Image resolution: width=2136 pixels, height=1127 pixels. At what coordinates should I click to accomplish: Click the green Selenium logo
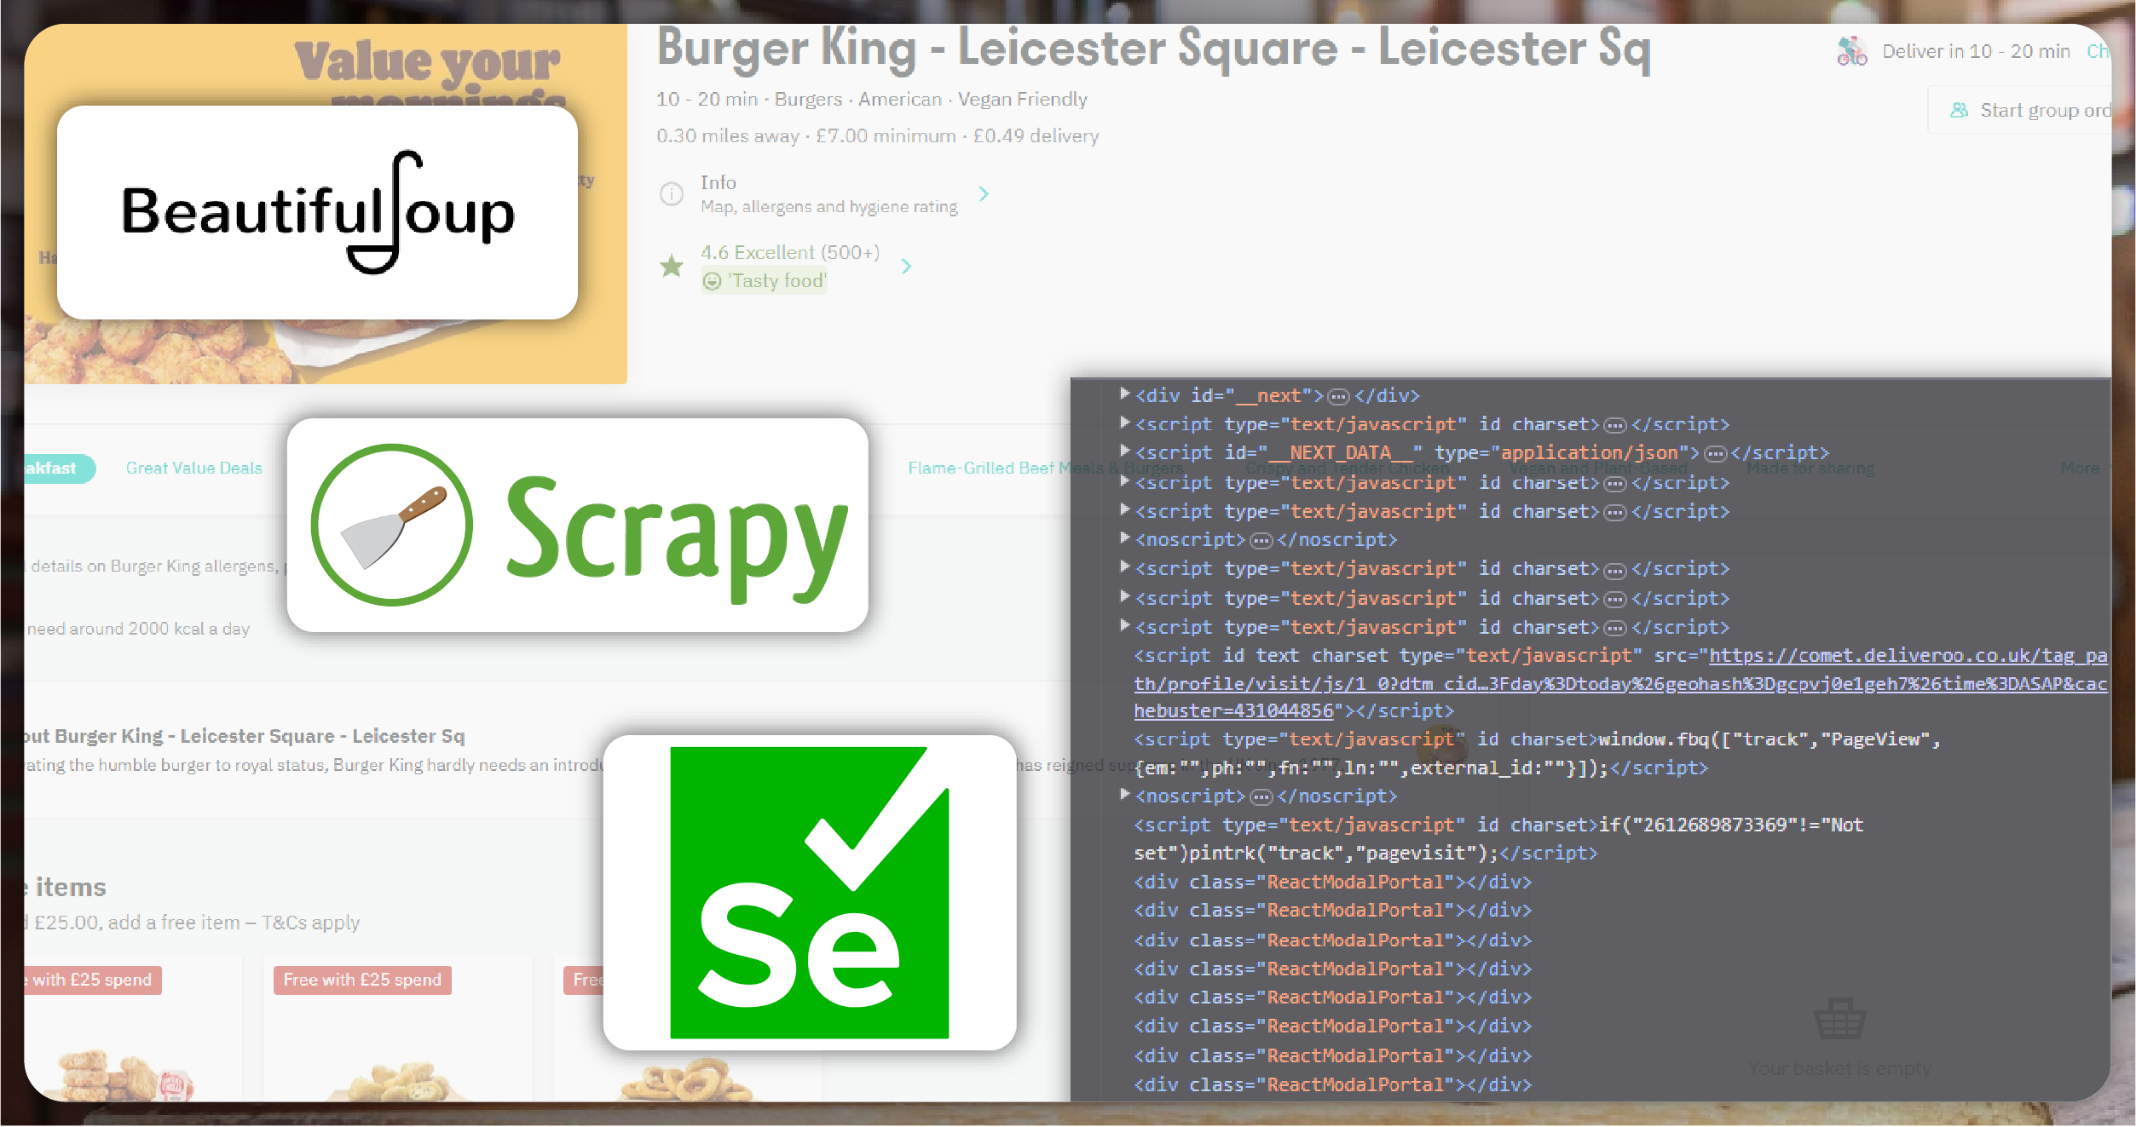pos(809,892)
